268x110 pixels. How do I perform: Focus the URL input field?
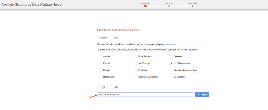(x=145, y=95)
